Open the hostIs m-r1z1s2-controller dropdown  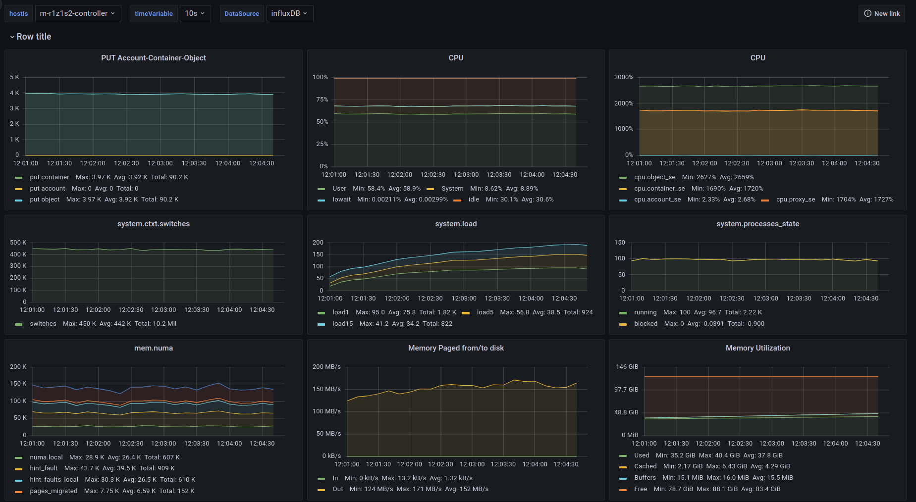coord(77,14)
